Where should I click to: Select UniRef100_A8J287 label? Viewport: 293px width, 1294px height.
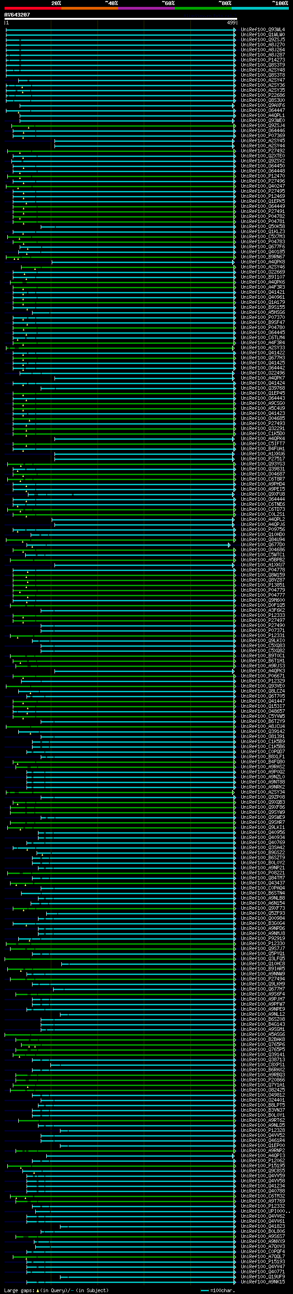coord(262,55)
